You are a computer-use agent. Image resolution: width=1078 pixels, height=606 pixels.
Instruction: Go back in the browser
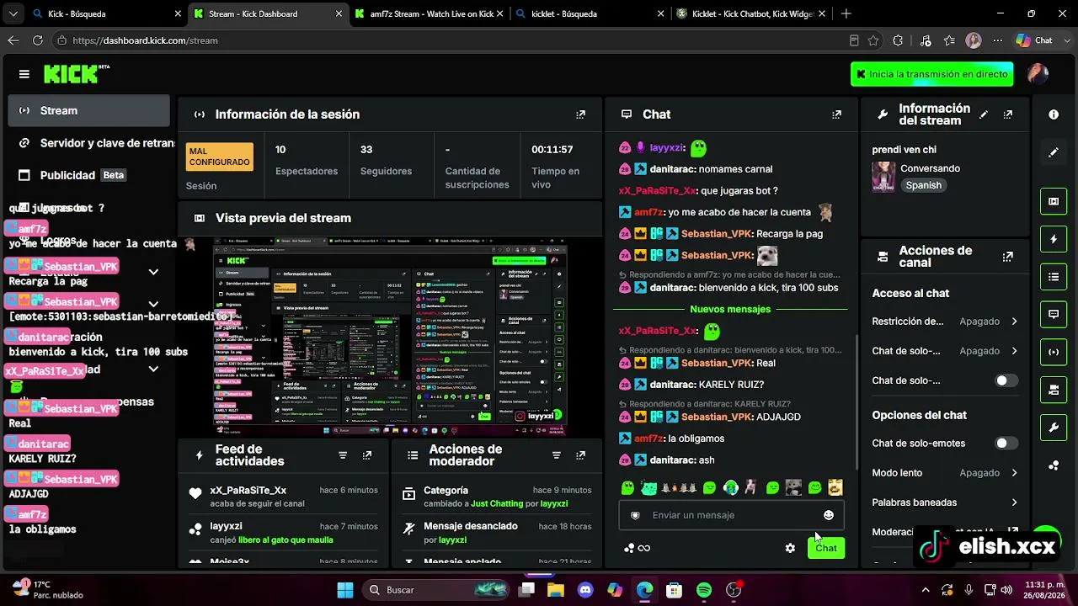coord(13,40)
